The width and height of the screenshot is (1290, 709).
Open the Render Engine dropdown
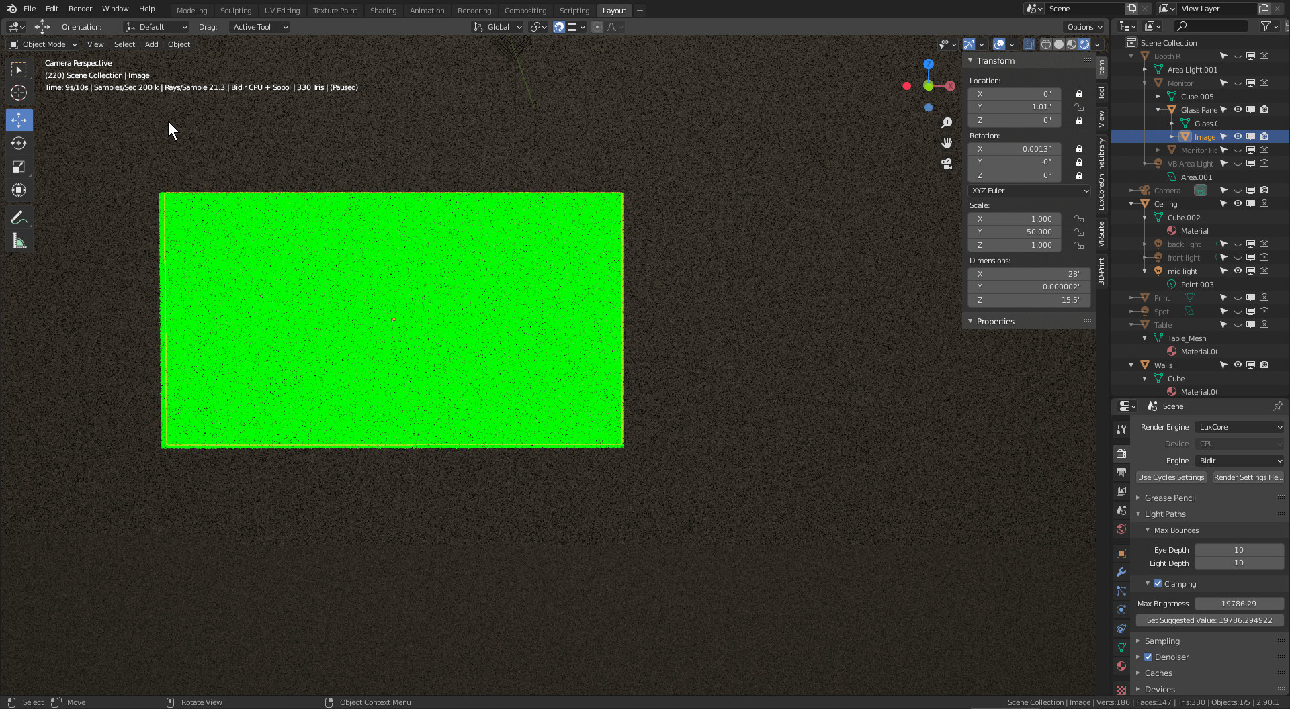(x=1240, y=427)
